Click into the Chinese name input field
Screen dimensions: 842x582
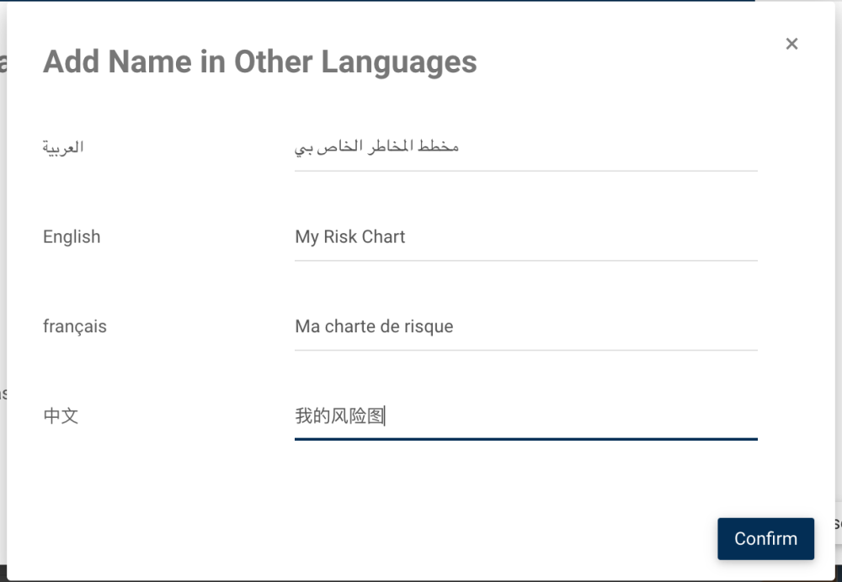(525, 415)
